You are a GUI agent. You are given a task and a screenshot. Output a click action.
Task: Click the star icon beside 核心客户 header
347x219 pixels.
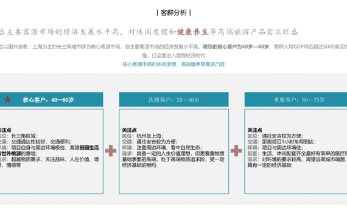point(7,100)
